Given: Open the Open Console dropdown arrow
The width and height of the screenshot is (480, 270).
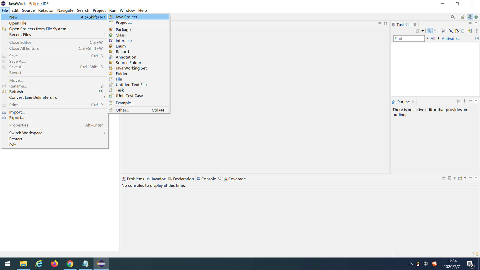Looking at the screenshot, I should click(465, 178).
